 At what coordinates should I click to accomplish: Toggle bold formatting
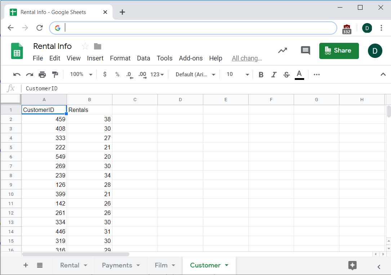261,75
